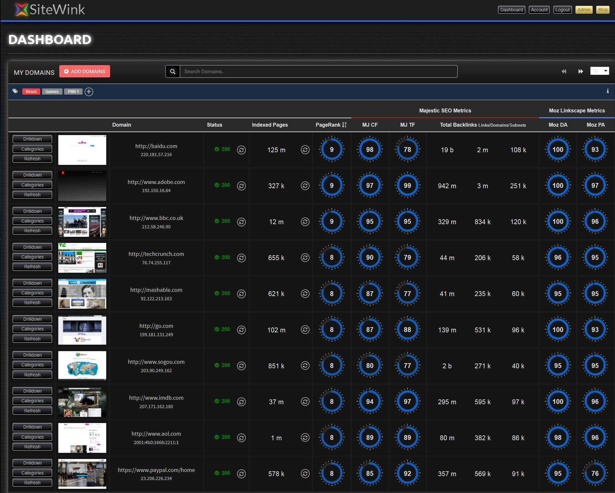Refresh indexed pages for www.aol.com
The width and height of the screenshot is (615, 493).
(x=305, y=438)
